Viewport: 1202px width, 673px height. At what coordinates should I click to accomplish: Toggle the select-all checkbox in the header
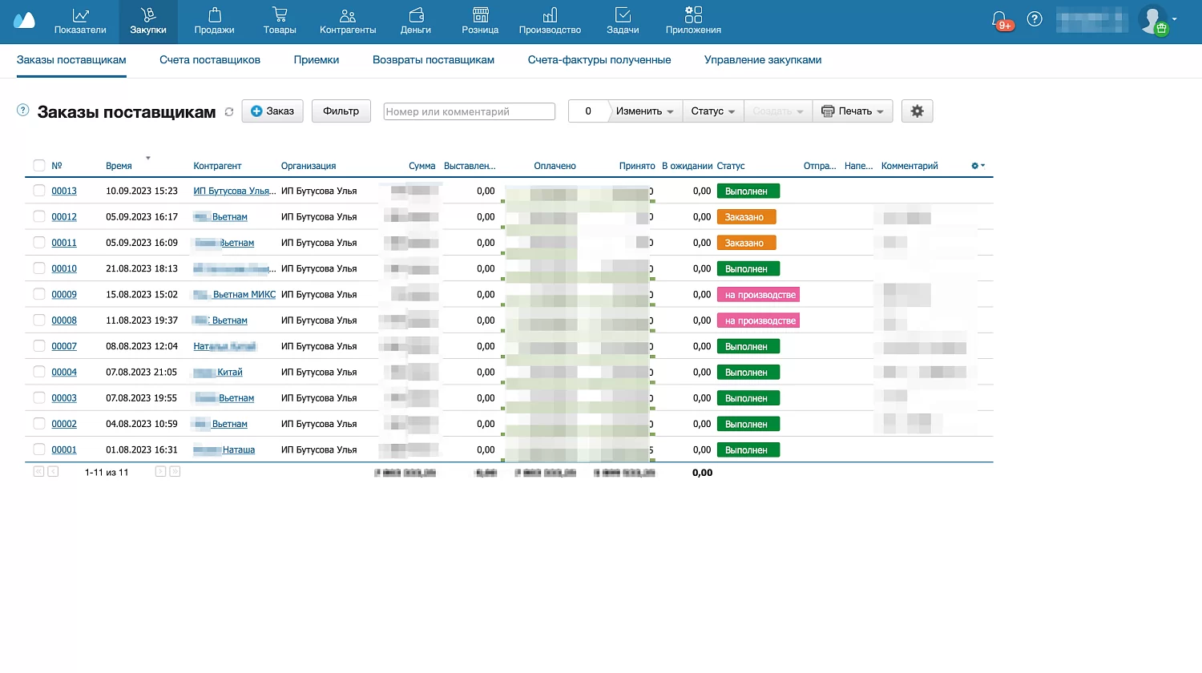(x=38, y=166)
